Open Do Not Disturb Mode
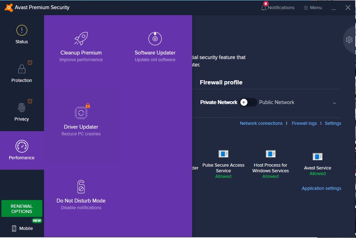 click(81, 193)
